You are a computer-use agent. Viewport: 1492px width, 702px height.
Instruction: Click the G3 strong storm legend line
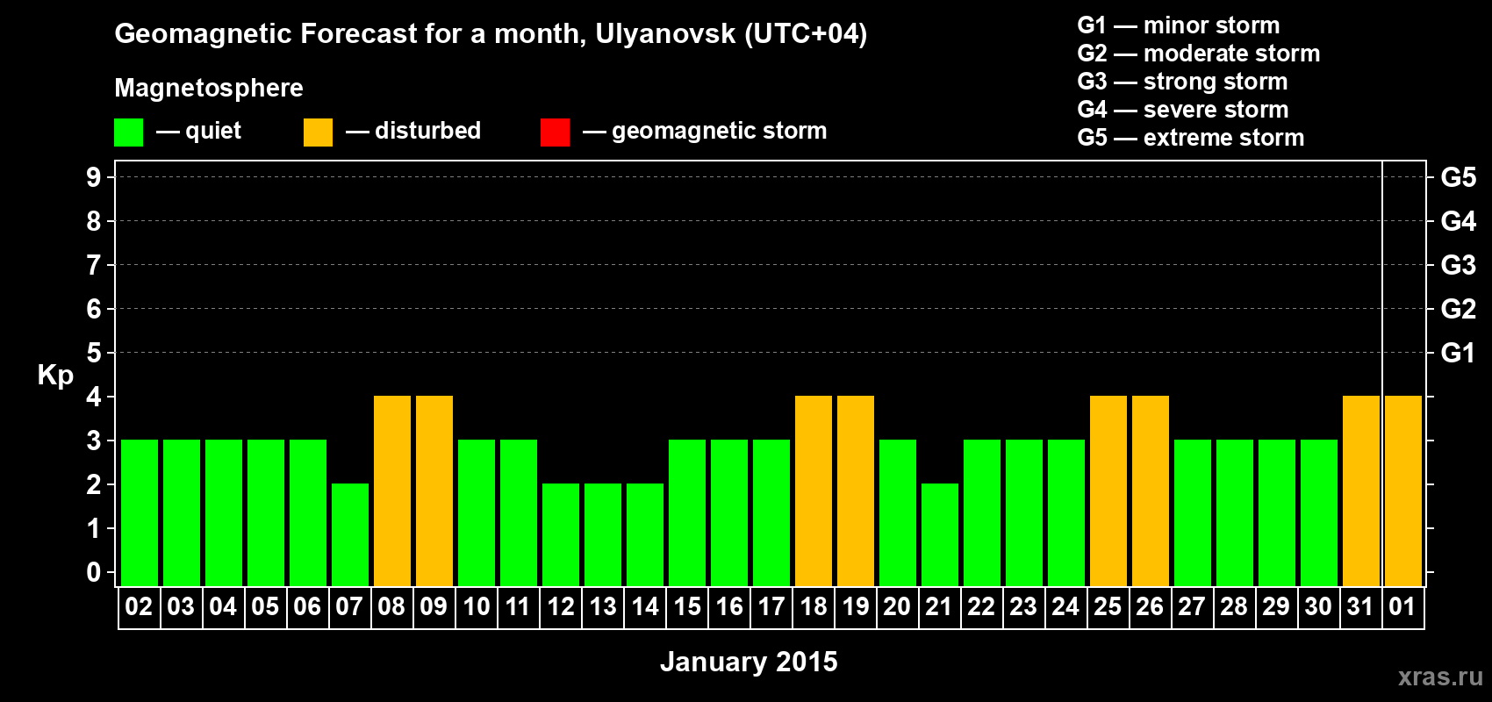coord(1182,82)
